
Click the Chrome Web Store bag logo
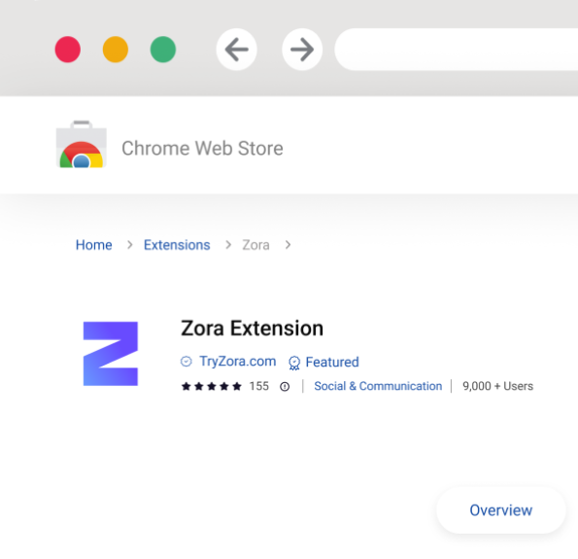(81, 144)
